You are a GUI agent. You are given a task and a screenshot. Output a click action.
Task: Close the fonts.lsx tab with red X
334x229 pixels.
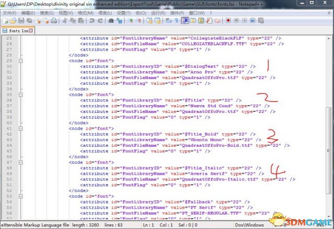click(31, 31)
